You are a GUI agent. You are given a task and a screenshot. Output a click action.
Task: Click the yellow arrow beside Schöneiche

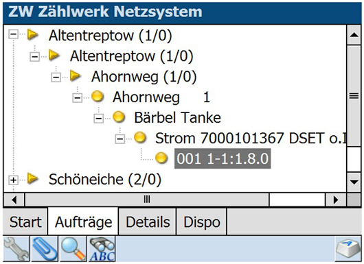32,179
